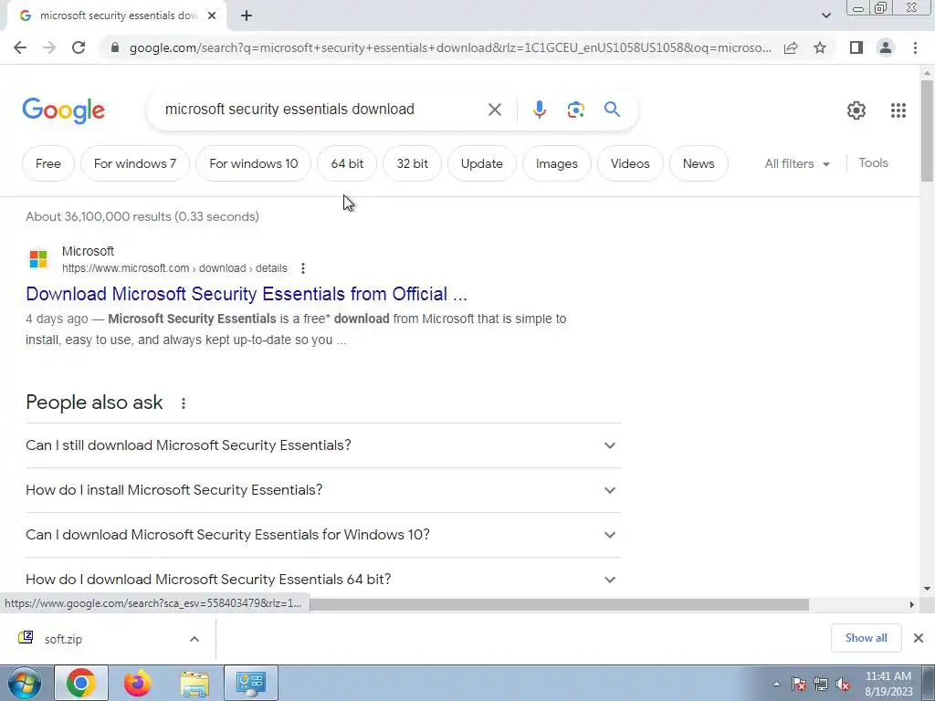Start voice search with microphone icon
This screenshot has height=701, width=935.
pos(539,110)
